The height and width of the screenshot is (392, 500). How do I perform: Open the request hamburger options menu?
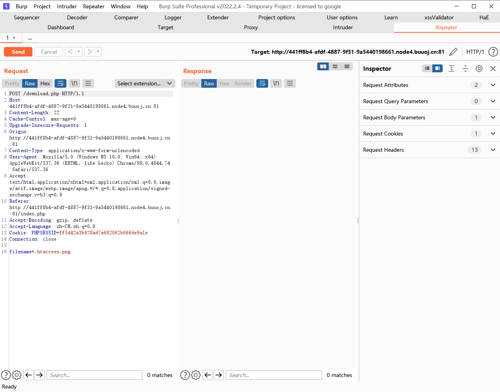click(88, 83)
